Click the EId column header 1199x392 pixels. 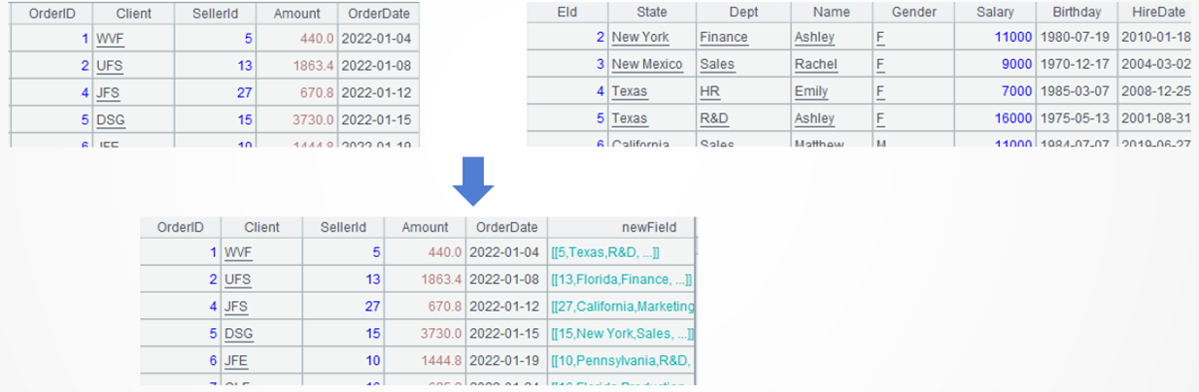pyautogui.click(x=567, y=12)
